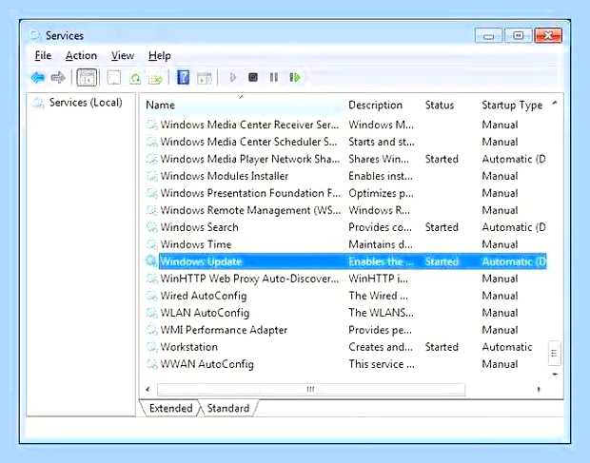Select the Windows Time service

click(x=345, y=244)
